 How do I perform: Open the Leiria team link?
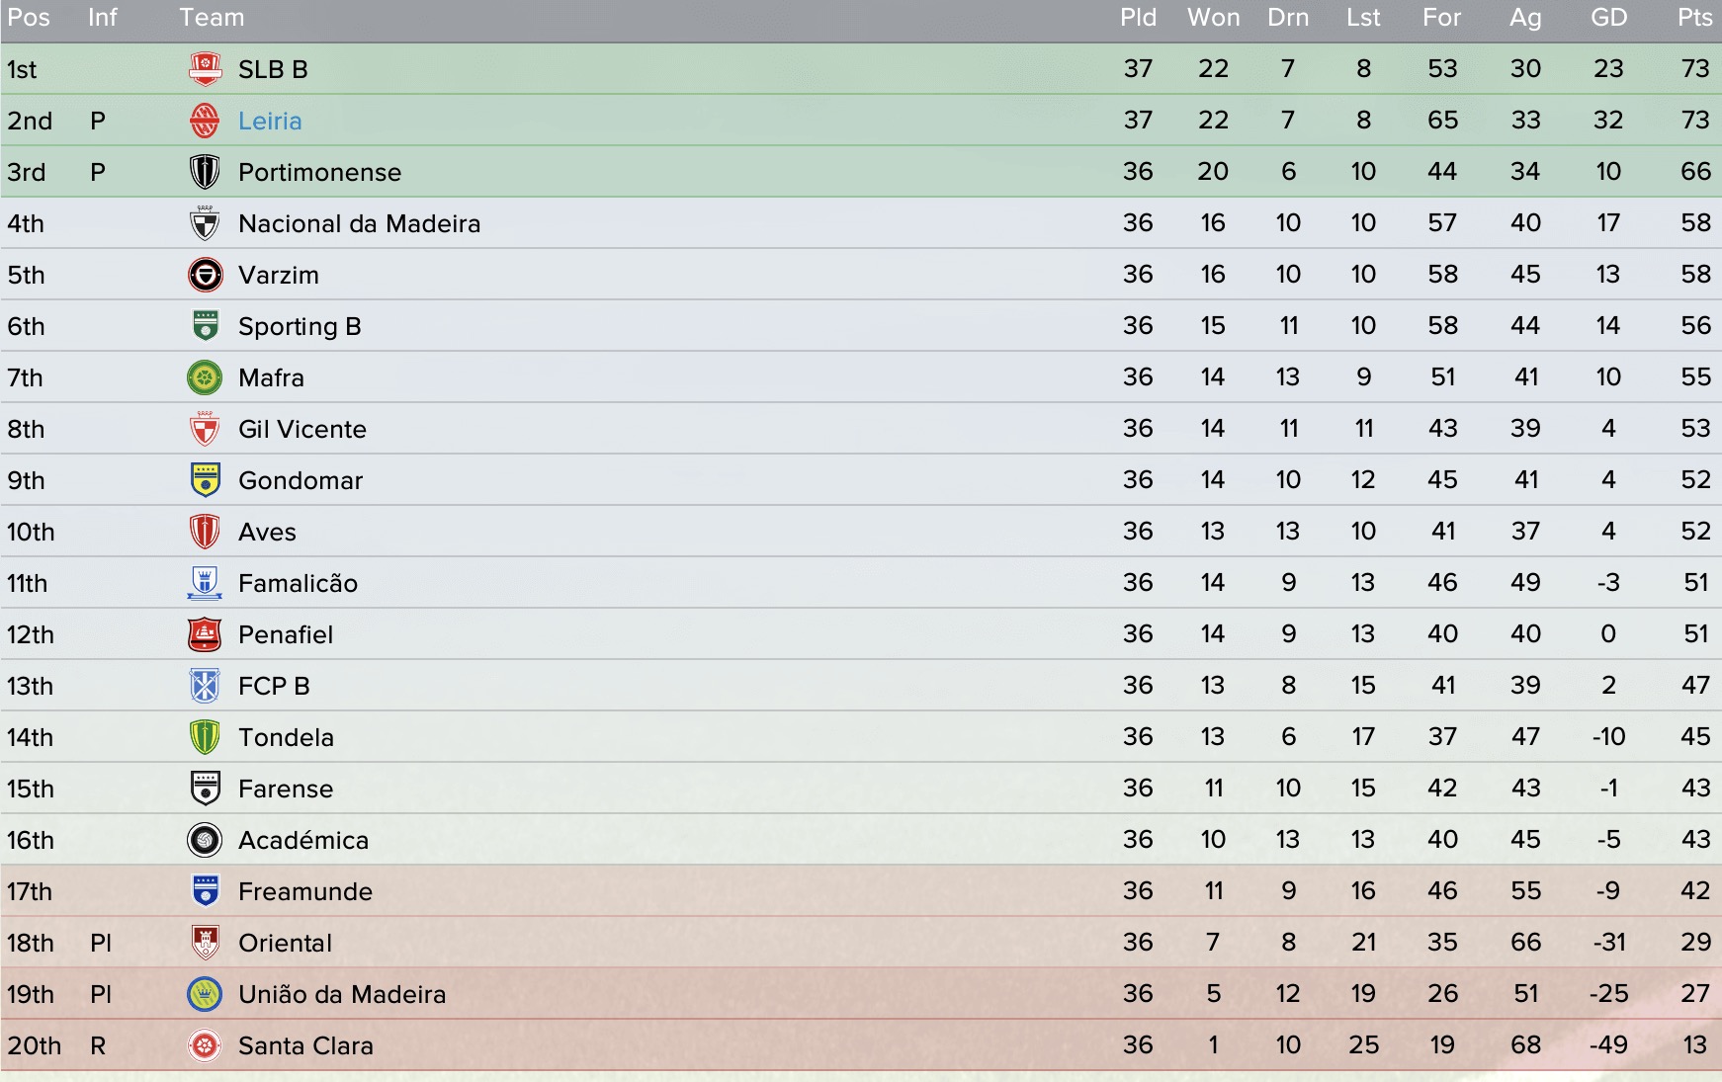click(270, 121)
